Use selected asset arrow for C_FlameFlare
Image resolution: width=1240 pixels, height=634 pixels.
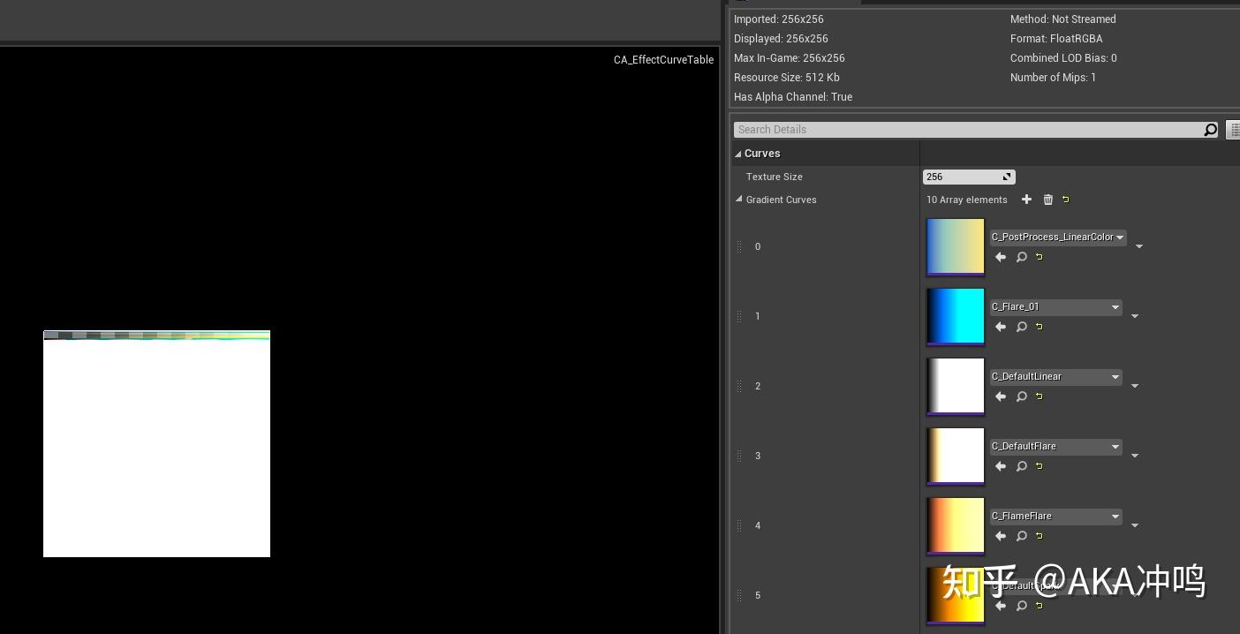(1000, 536)
